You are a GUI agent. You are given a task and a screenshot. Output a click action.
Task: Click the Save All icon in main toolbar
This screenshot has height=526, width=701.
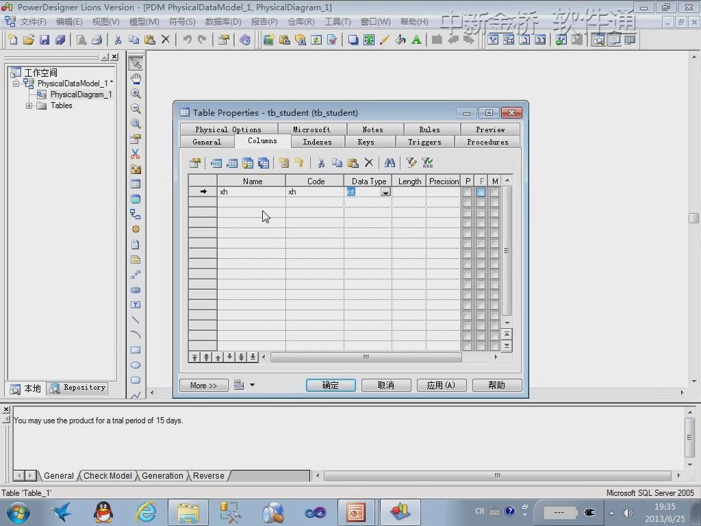point(60,40)
